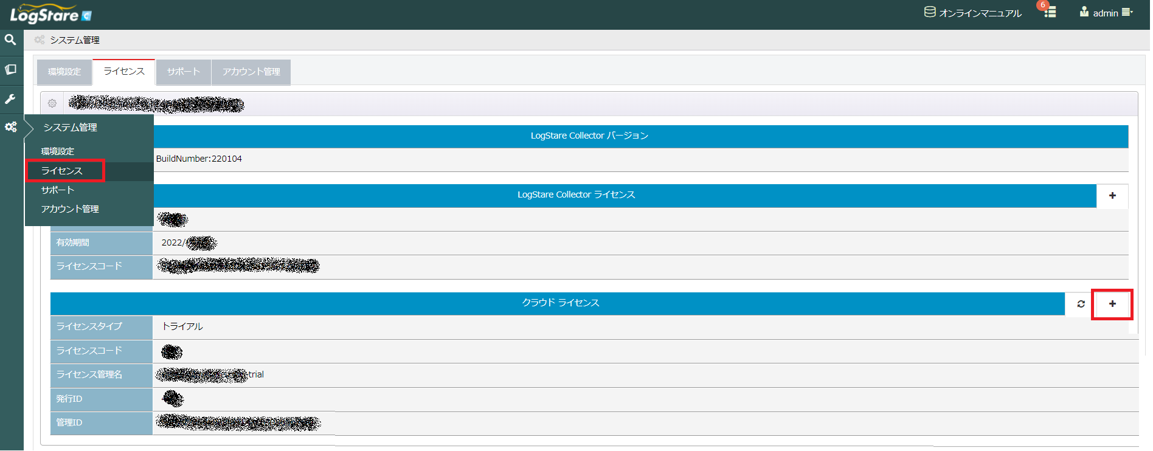
Task: Click the LogStare Collector バージョン header
Action: pyautogui.click(x=589, y=136)
